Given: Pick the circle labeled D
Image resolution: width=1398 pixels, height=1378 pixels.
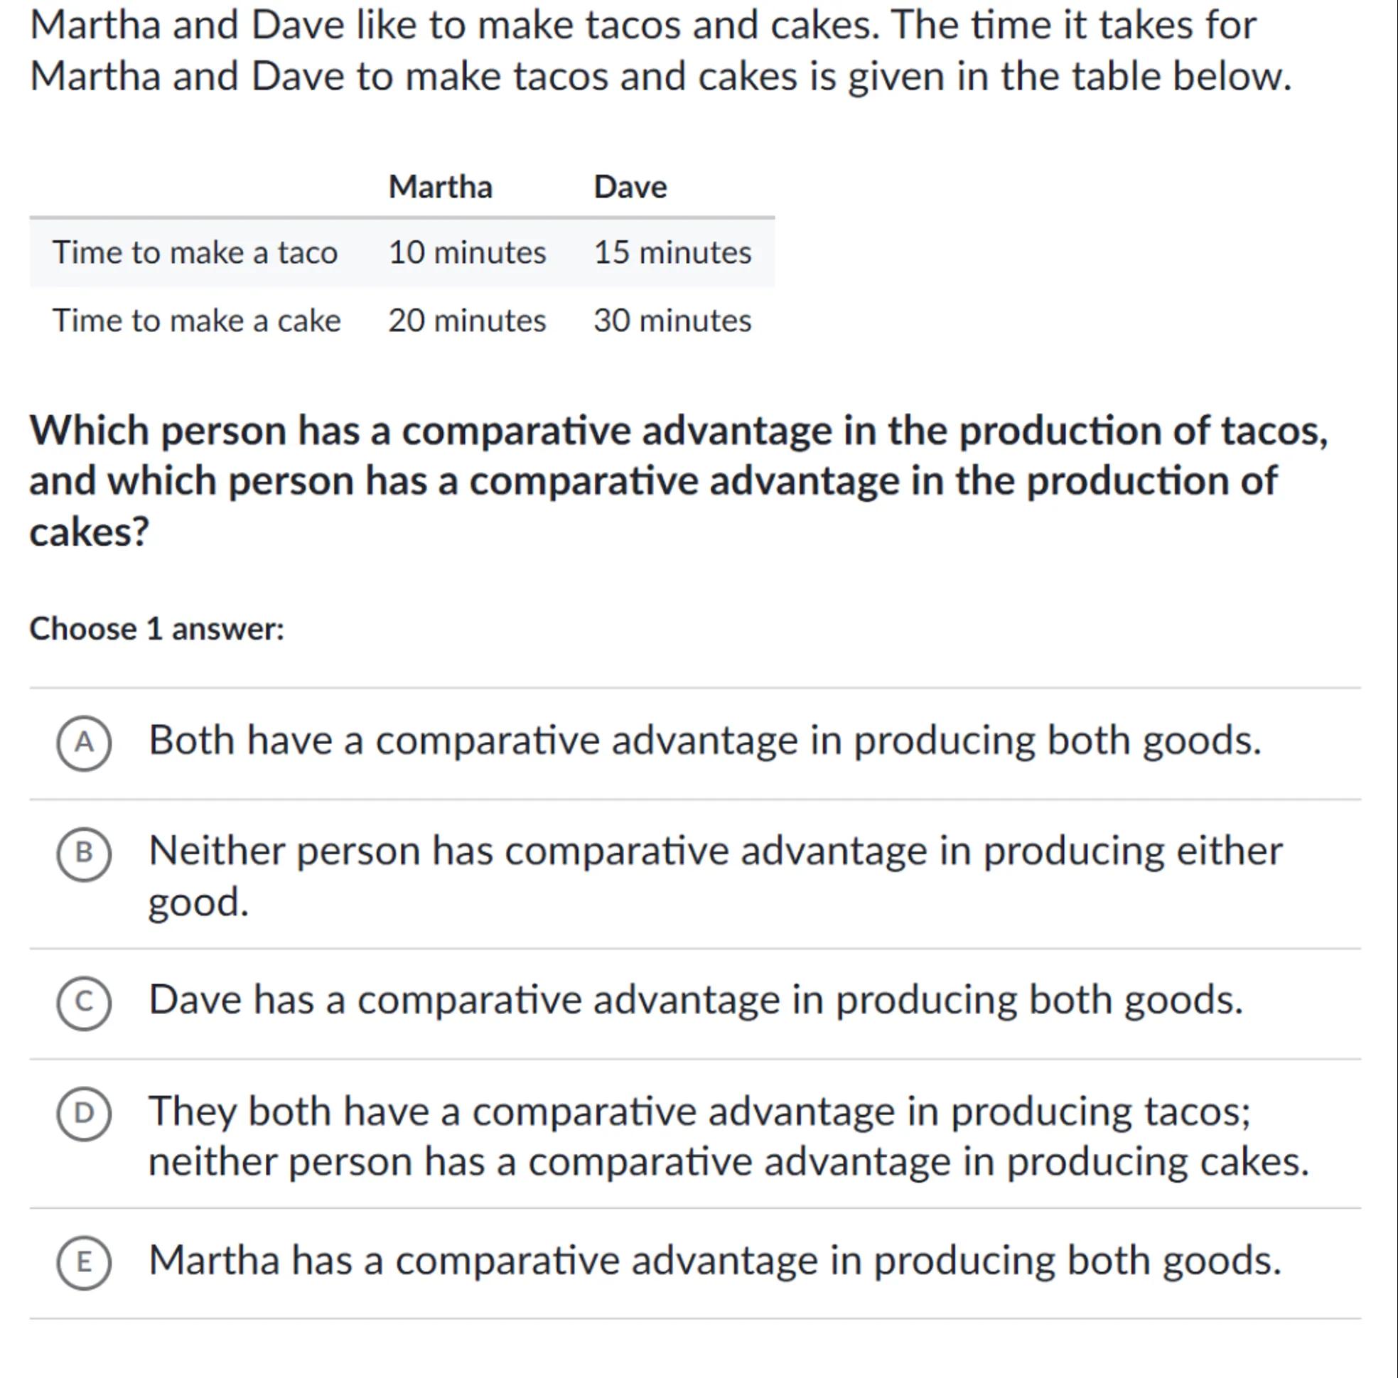Looking at the screenshot, I should (x=84, y=1114).
